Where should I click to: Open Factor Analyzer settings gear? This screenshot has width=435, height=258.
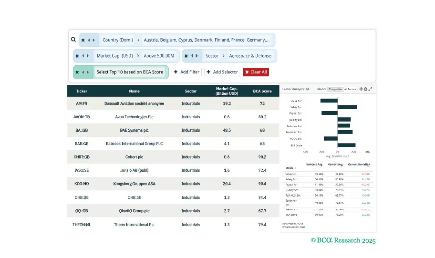[366, 89]
